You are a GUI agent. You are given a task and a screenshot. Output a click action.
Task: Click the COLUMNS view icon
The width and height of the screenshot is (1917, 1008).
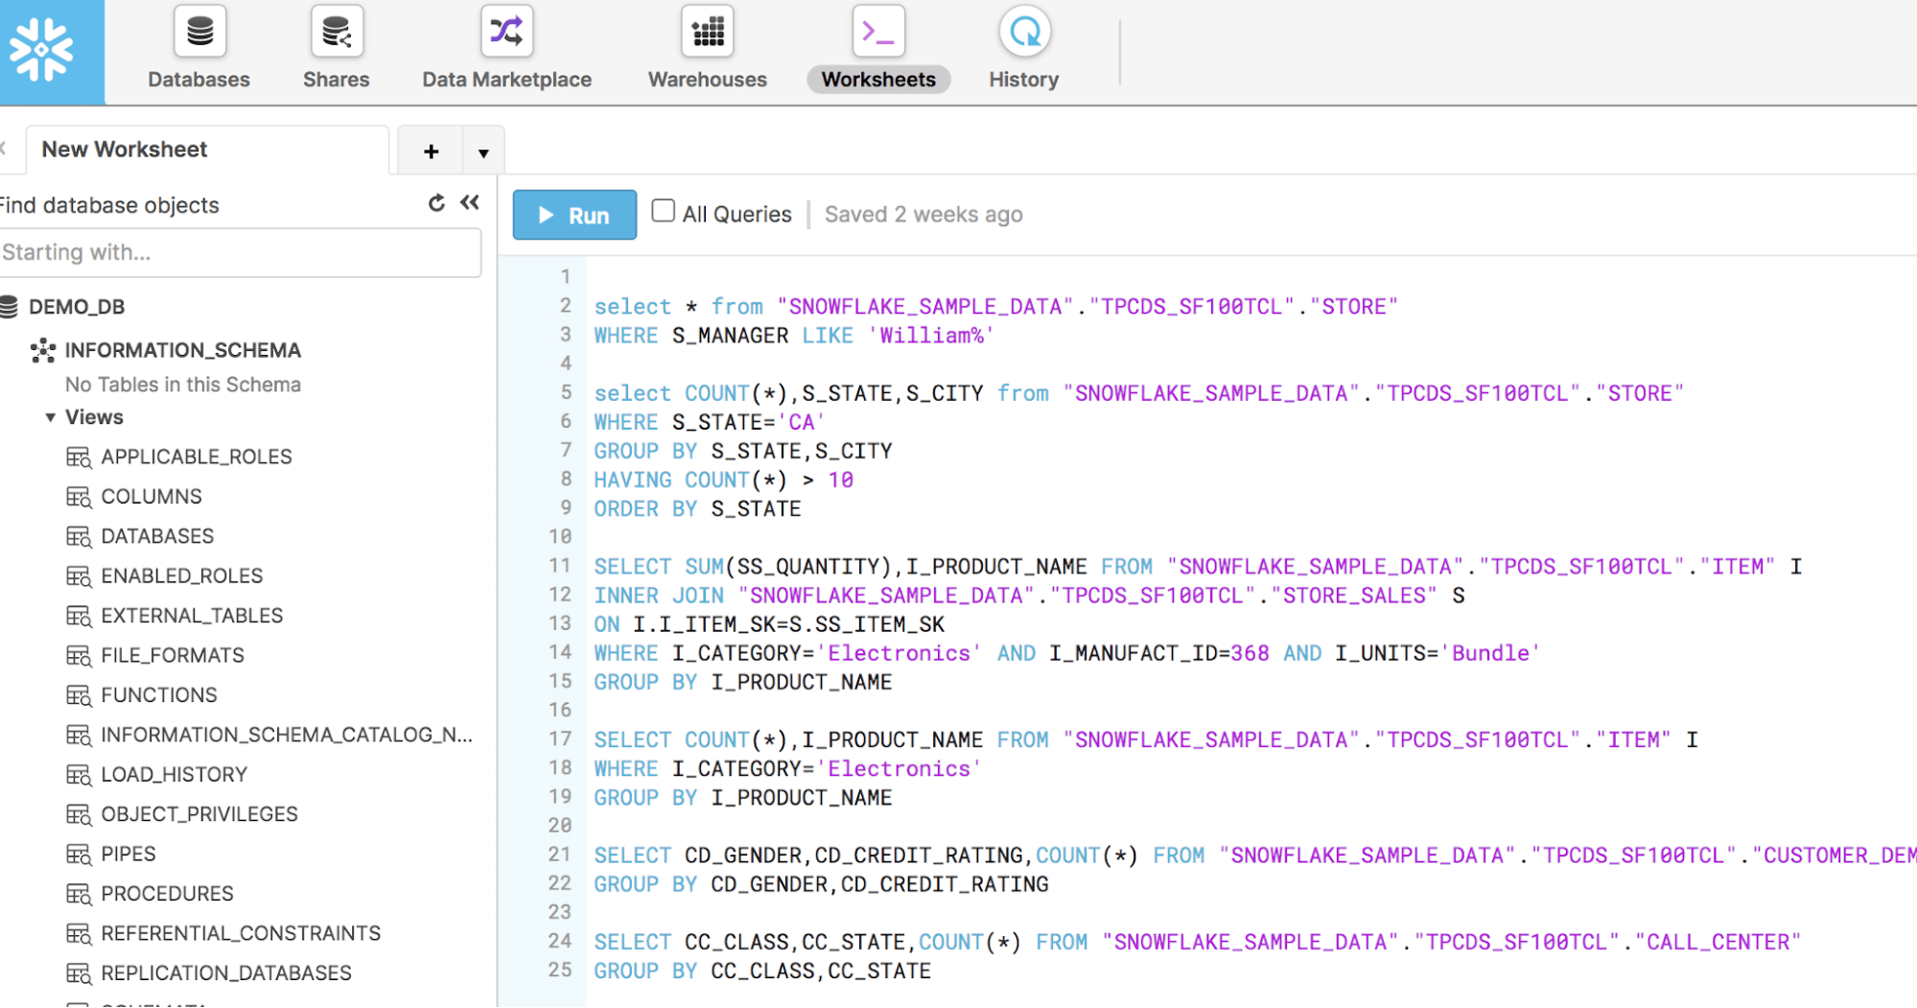click(79, 497)
